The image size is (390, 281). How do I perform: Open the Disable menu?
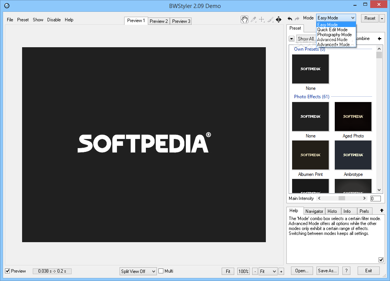pyautogui.click(x=54, y=20)
